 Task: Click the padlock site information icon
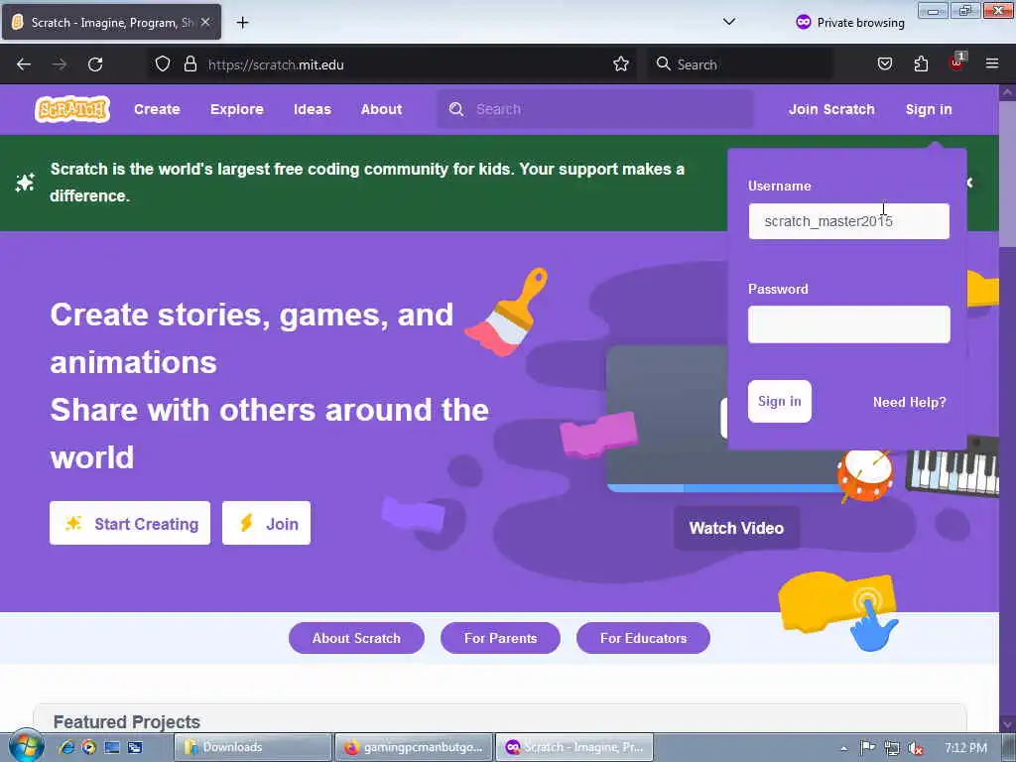tap(190, 64)
